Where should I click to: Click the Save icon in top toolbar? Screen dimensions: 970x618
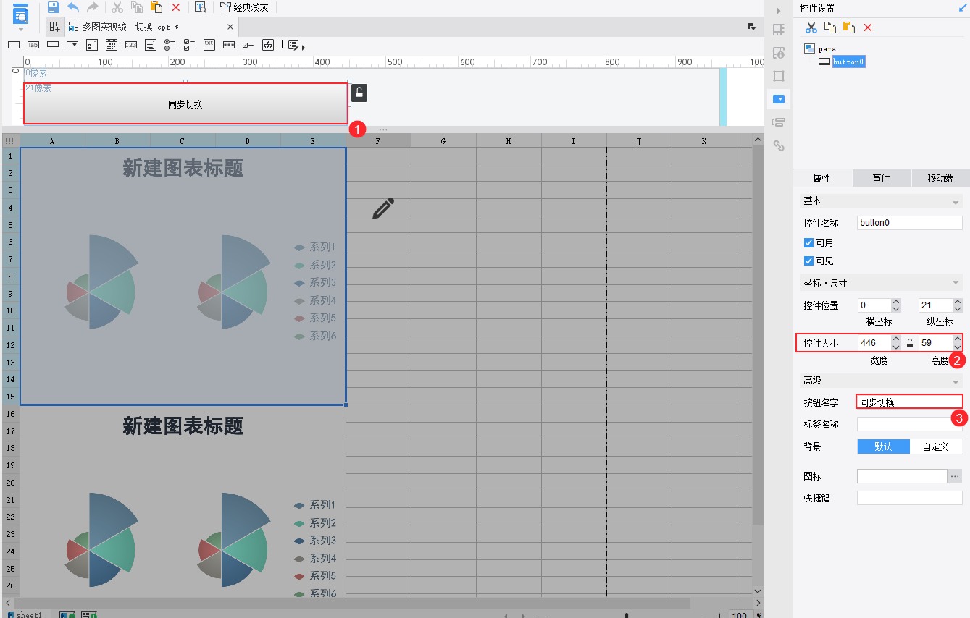click(54, 7)
